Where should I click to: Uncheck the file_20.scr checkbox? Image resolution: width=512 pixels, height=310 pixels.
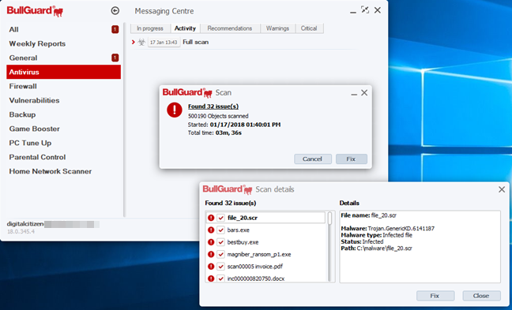coord(220,218)
